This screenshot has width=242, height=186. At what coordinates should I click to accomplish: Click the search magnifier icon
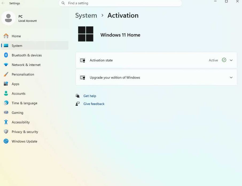click(x=63, y=3)
